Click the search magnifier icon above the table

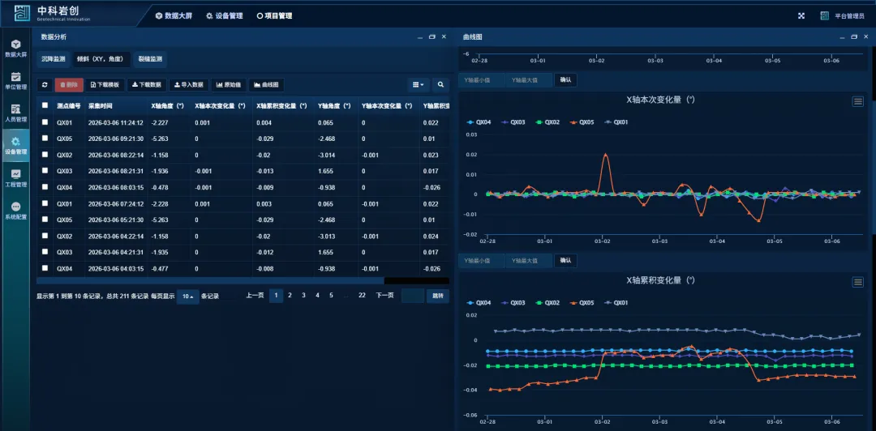coord(440,84)
